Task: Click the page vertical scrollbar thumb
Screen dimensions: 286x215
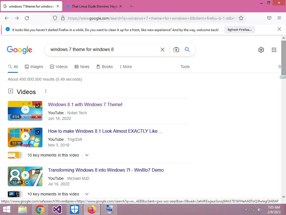Action: tap(283, 58)
